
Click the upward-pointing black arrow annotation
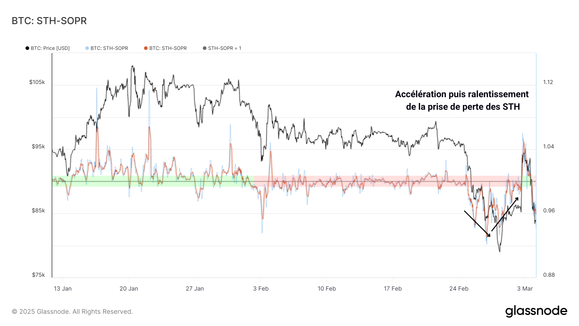pyautogui.click(x=505, y=214)
